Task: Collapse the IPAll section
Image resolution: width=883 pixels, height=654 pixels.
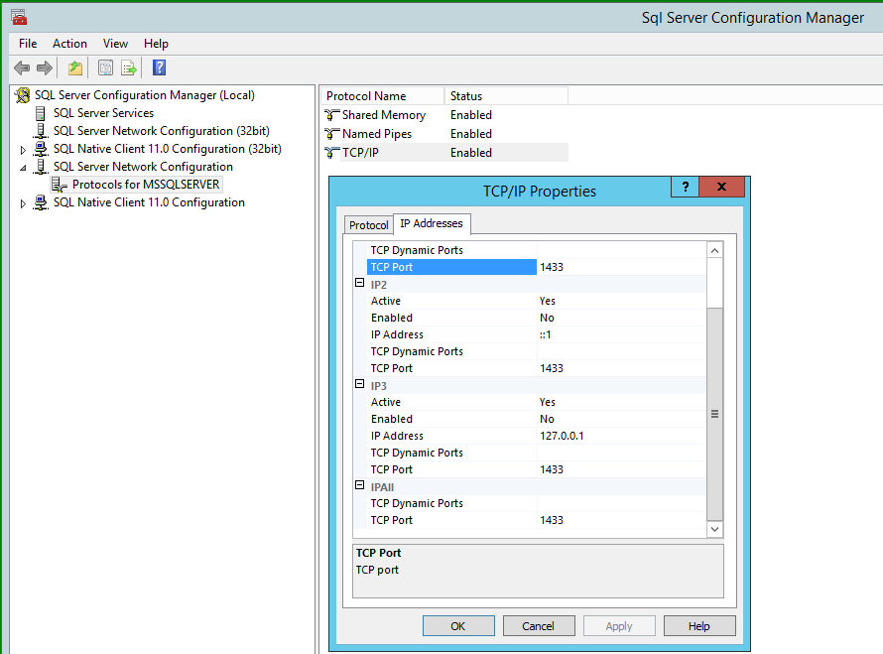Action: [358, 486]
